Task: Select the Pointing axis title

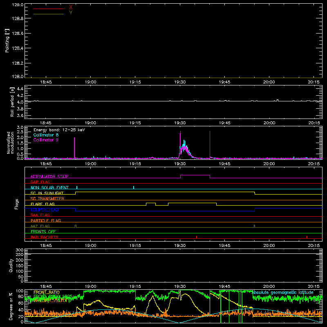Action: pos(7,41)
